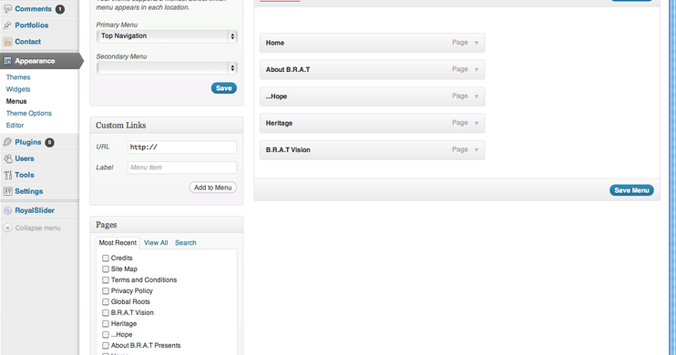Click the Tools wrench icon
Image resolution: width=676 pixels, height=355 pixels.
point(8,175)
